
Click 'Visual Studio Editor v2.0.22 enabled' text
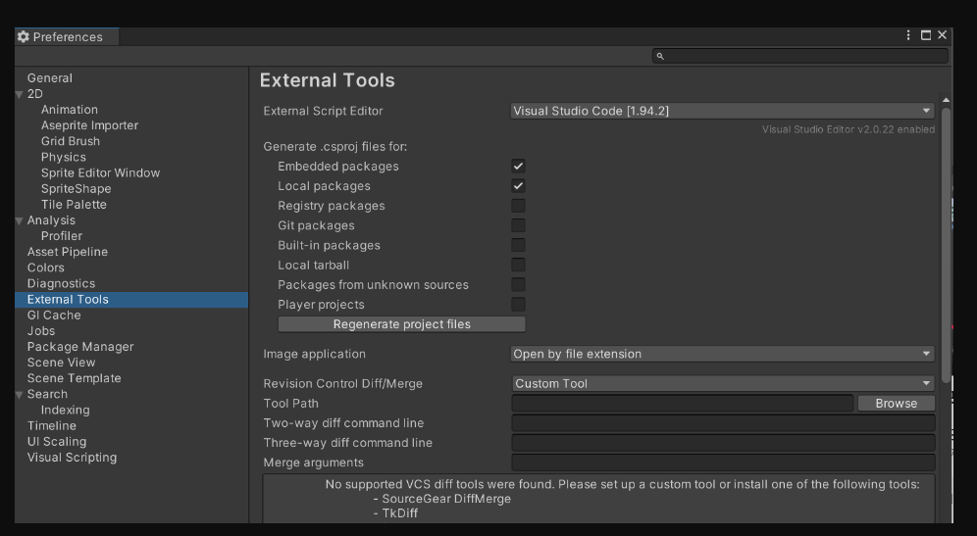tap(848, 129)
